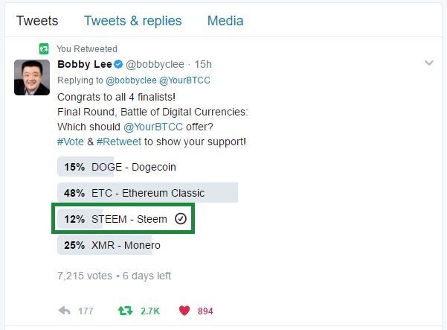Open the tweet options chevron menu
Screen dimensions: 447x330
[x=428, y=64]
